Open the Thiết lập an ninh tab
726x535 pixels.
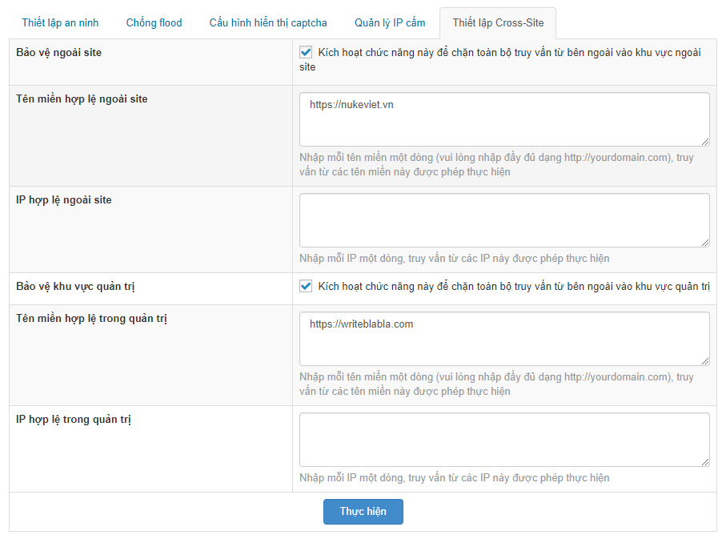[x=60, y=22]
